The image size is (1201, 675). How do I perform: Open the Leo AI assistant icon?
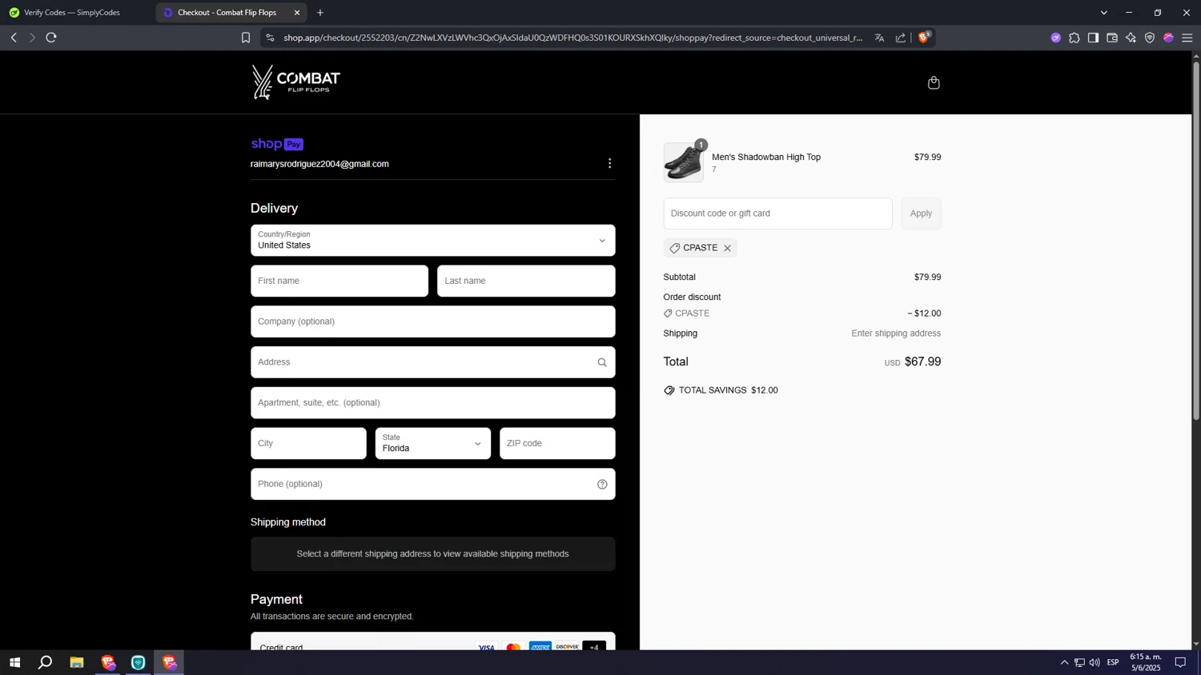1131,38
